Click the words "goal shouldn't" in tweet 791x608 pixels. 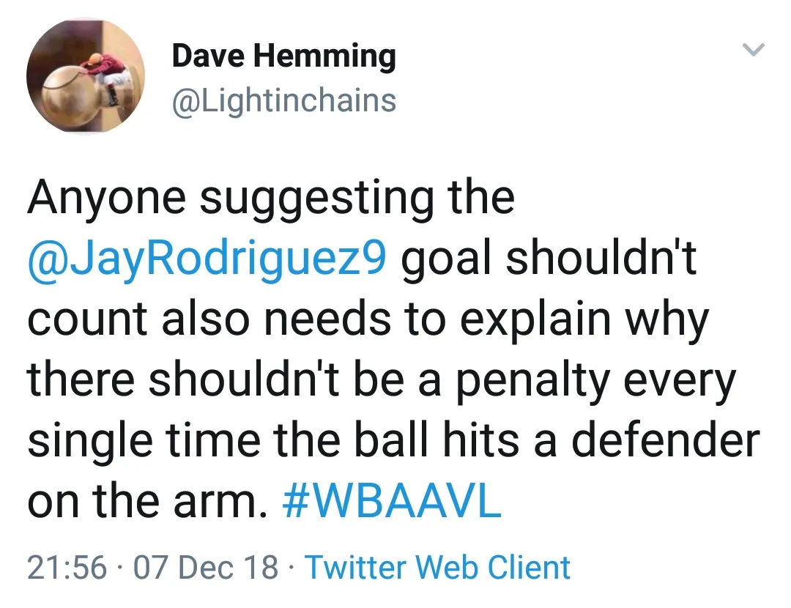pos(550,259)
